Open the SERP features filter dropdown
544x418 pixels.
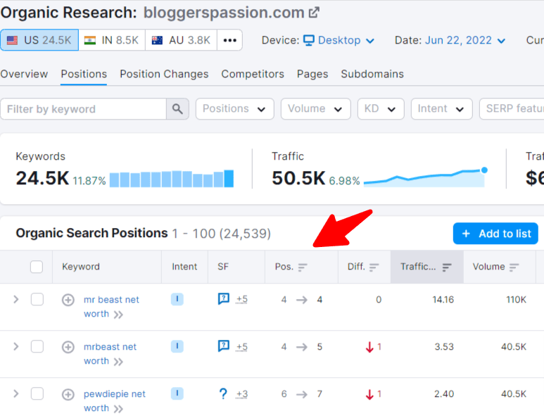(512, 109)
